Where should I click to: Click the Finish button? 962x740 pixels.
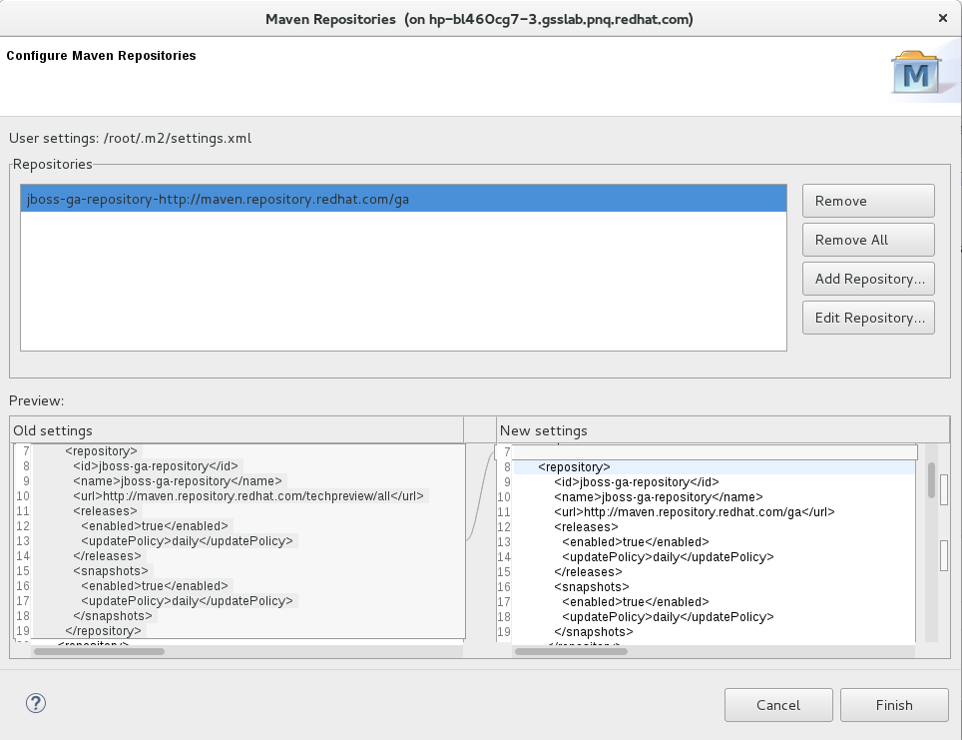pos(893,705)
